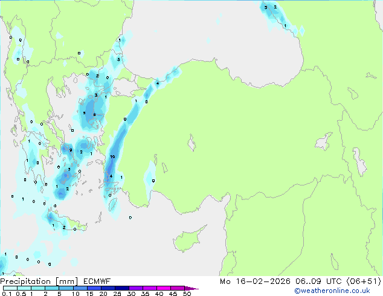
Task: Click the '40' legend scale label
Action: [x=159, y=294]
